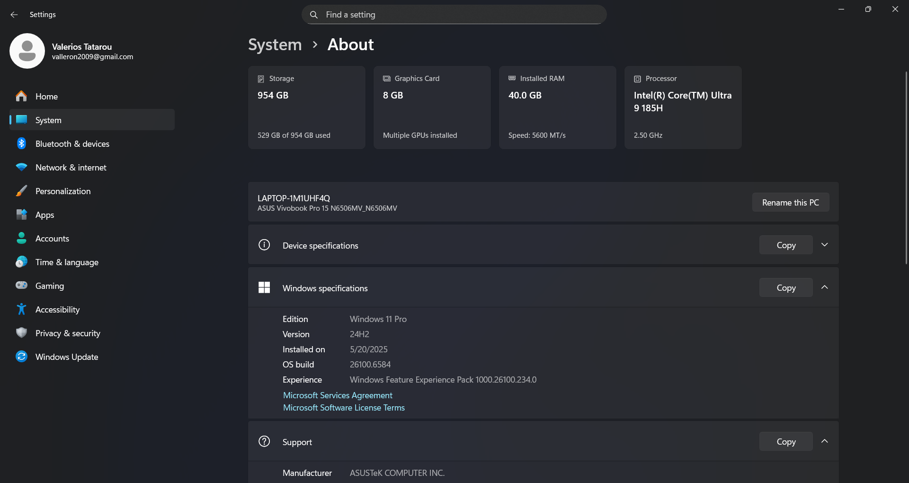The image size is (909, 483).
Task: Open the Personalization page
Action: (92, 191)
